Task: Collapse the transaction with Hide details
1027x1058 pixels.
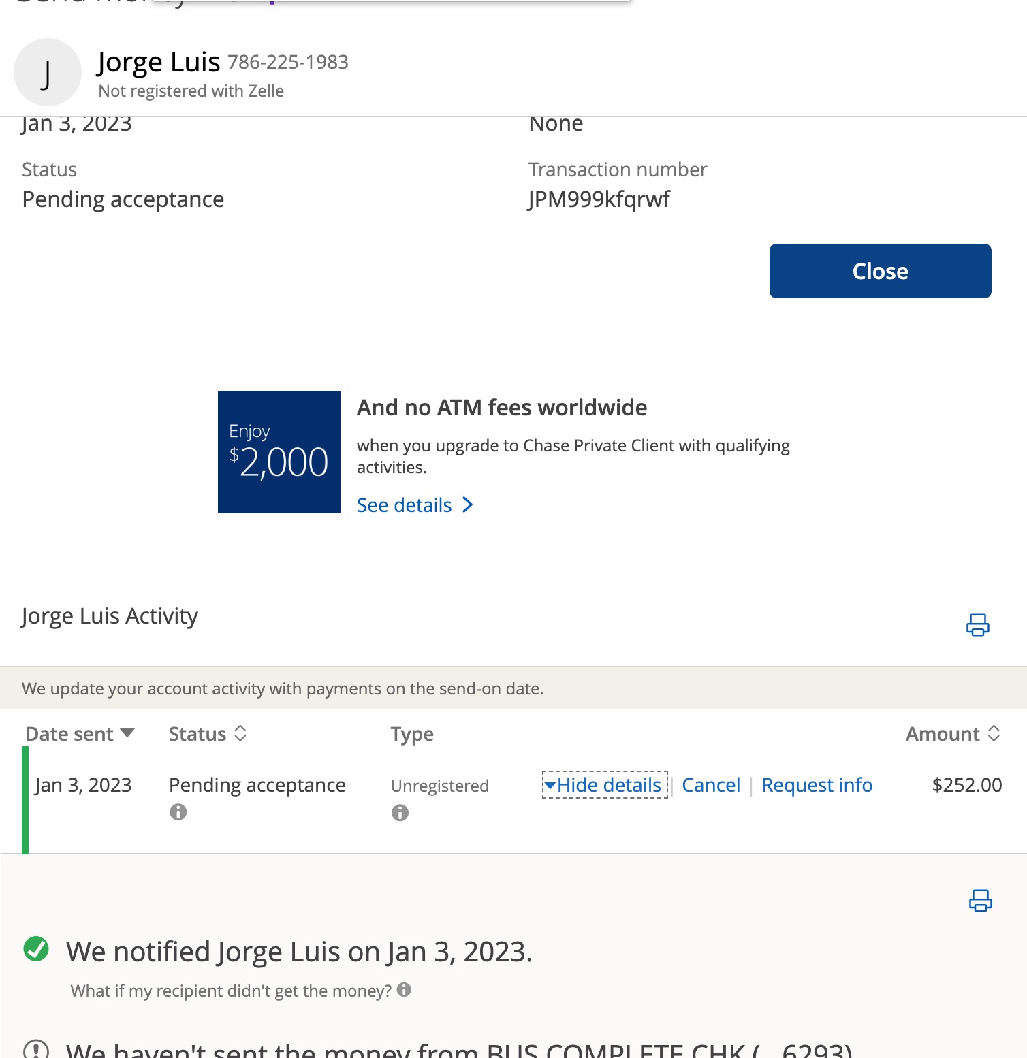Action: pos(605,785)
